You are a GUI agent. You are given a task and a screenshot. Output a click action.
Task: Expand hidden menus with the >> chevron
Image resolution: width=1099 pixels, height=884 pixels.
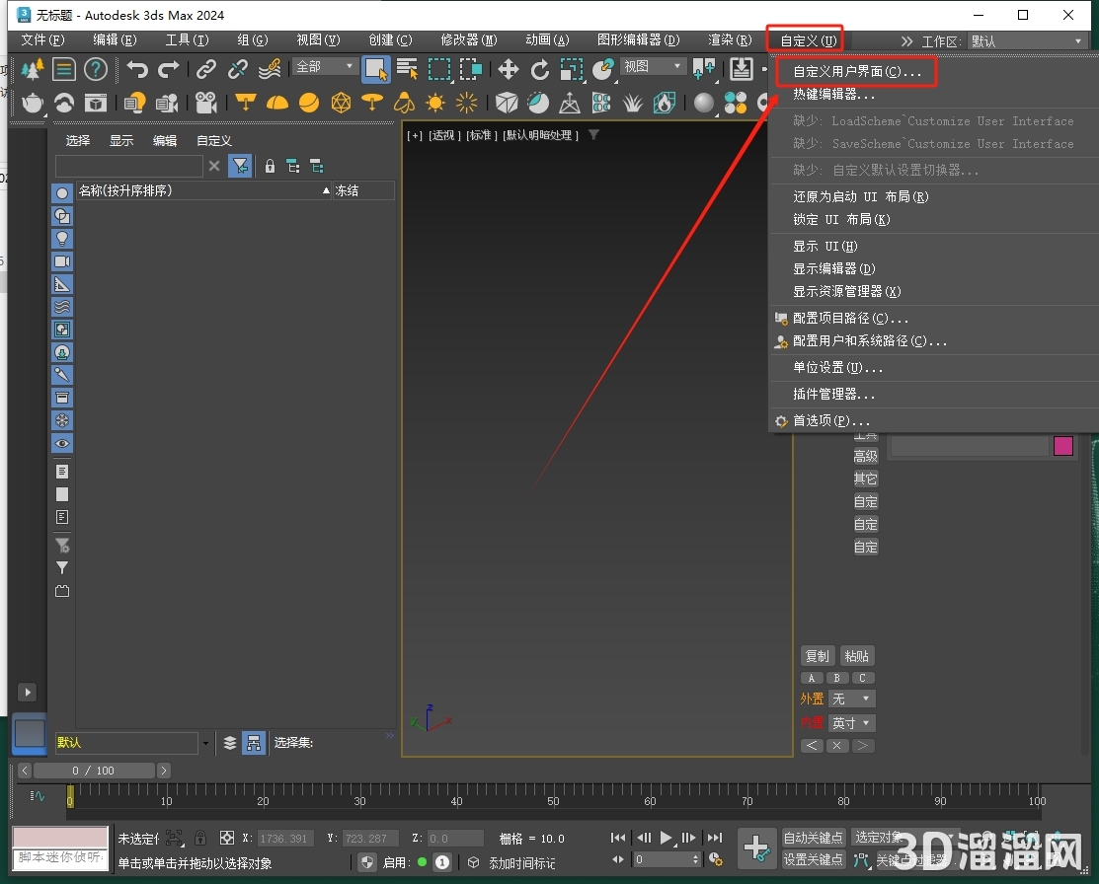click(906, 41)
